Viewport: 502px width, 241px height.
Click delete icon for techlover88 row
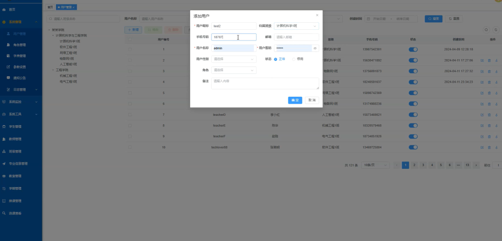[x=489, y=147]
